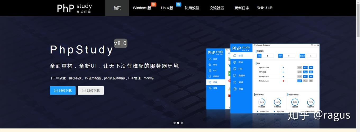Viewport: 360px width, 132px height.
Task: Visit the 交流社区 page
Action: 217,8
